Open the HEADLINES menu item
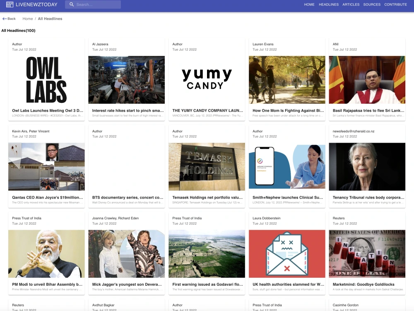 tap(328, 5)
